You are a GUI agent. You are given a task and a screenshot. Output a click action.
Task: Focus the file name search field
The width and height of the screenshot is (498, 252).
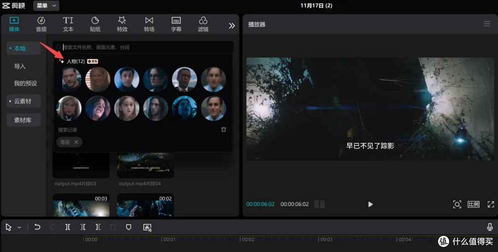(143, 47)
